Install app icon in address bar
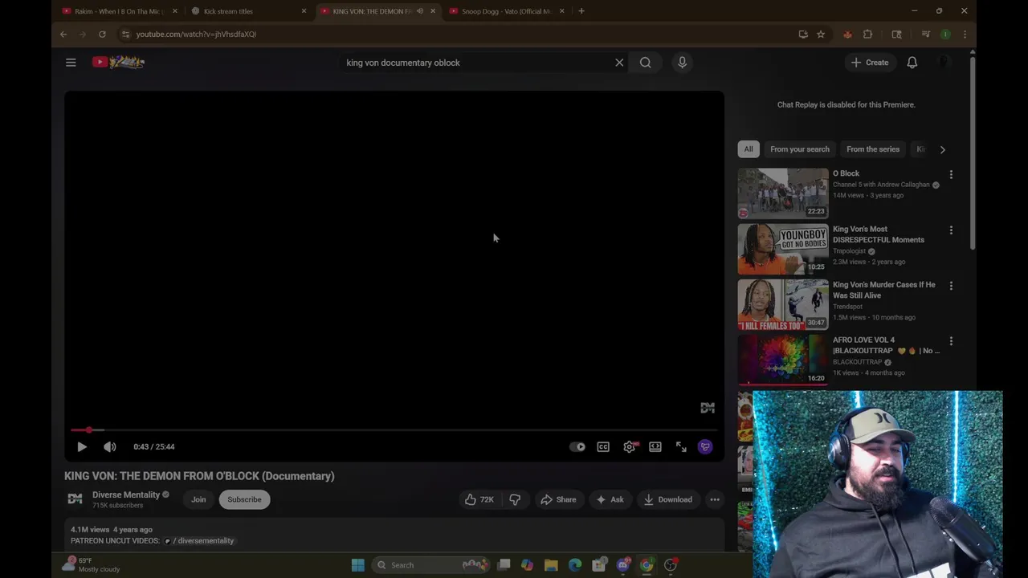The height and width of the screenshot is (578, 1028). click(x=803, y=35)
